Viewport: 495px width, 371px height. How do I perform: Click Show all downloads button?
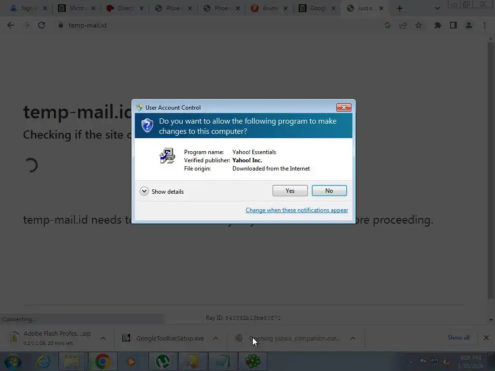pyautogui.click(x=458, y=338)
